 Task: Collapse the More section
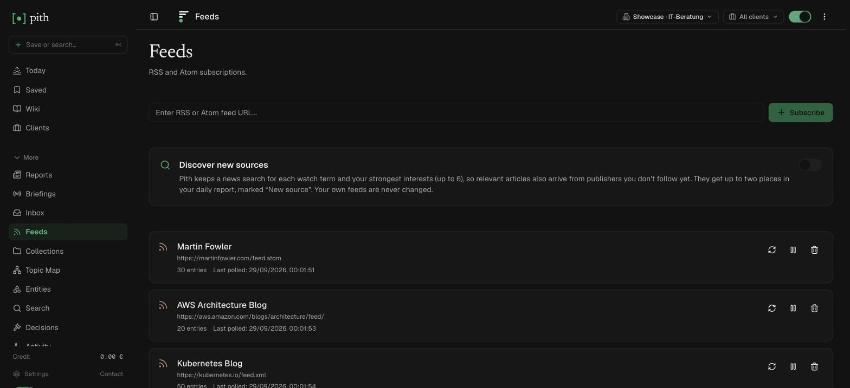click(26, 157)
